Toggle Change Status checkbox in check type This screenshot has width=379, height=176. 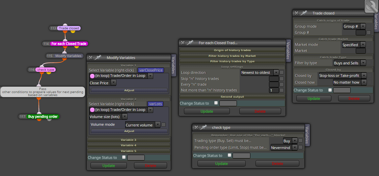pos(229,155)
